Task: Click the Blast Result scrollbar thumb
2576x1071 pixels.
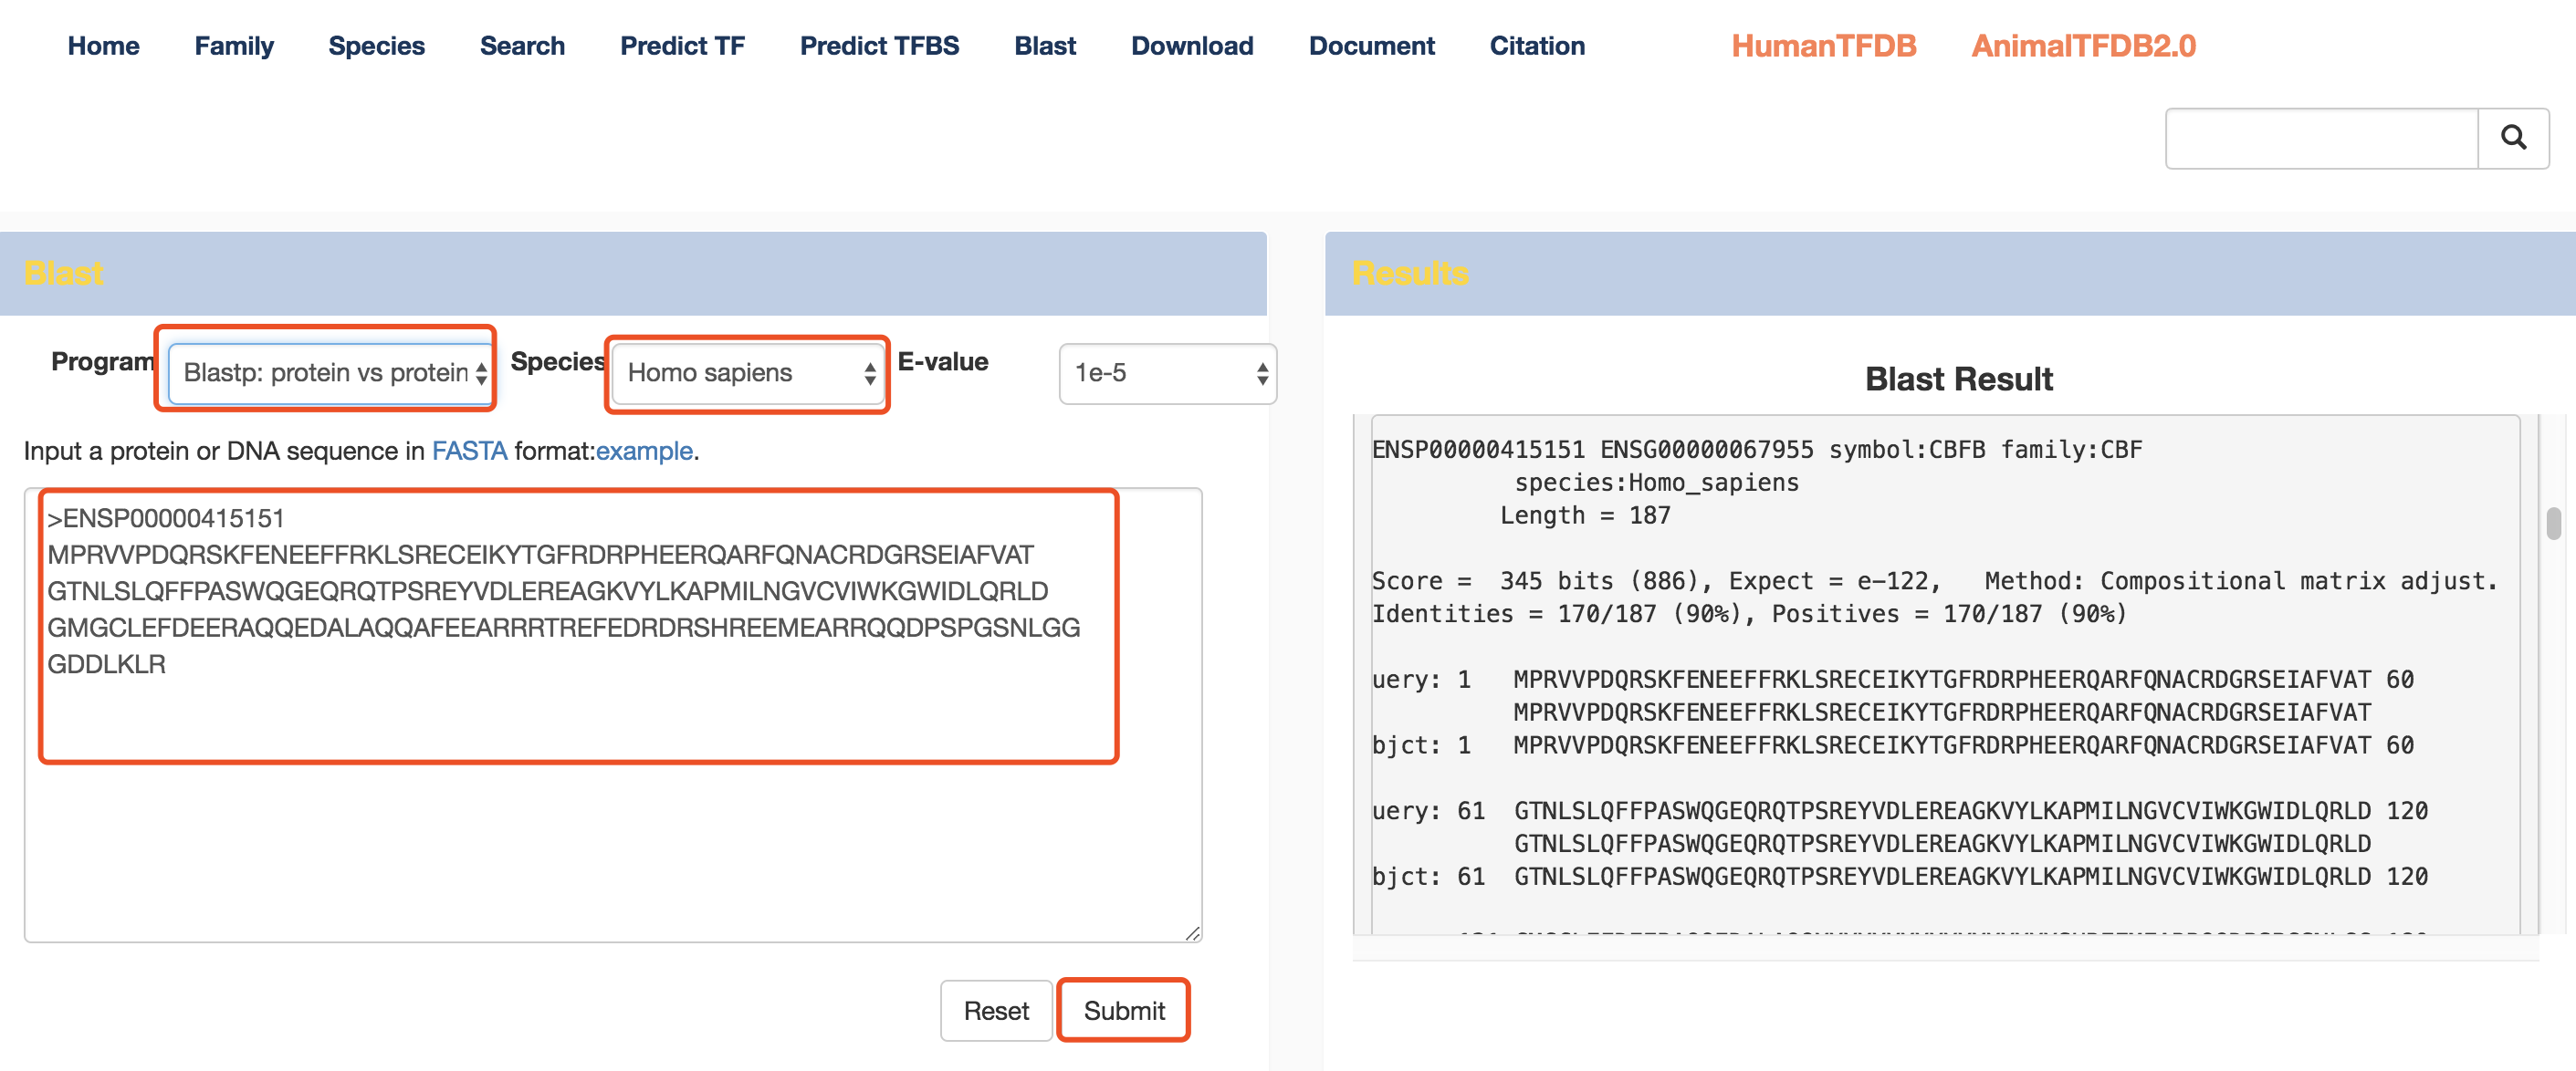Action: (x=2553, y=524)
